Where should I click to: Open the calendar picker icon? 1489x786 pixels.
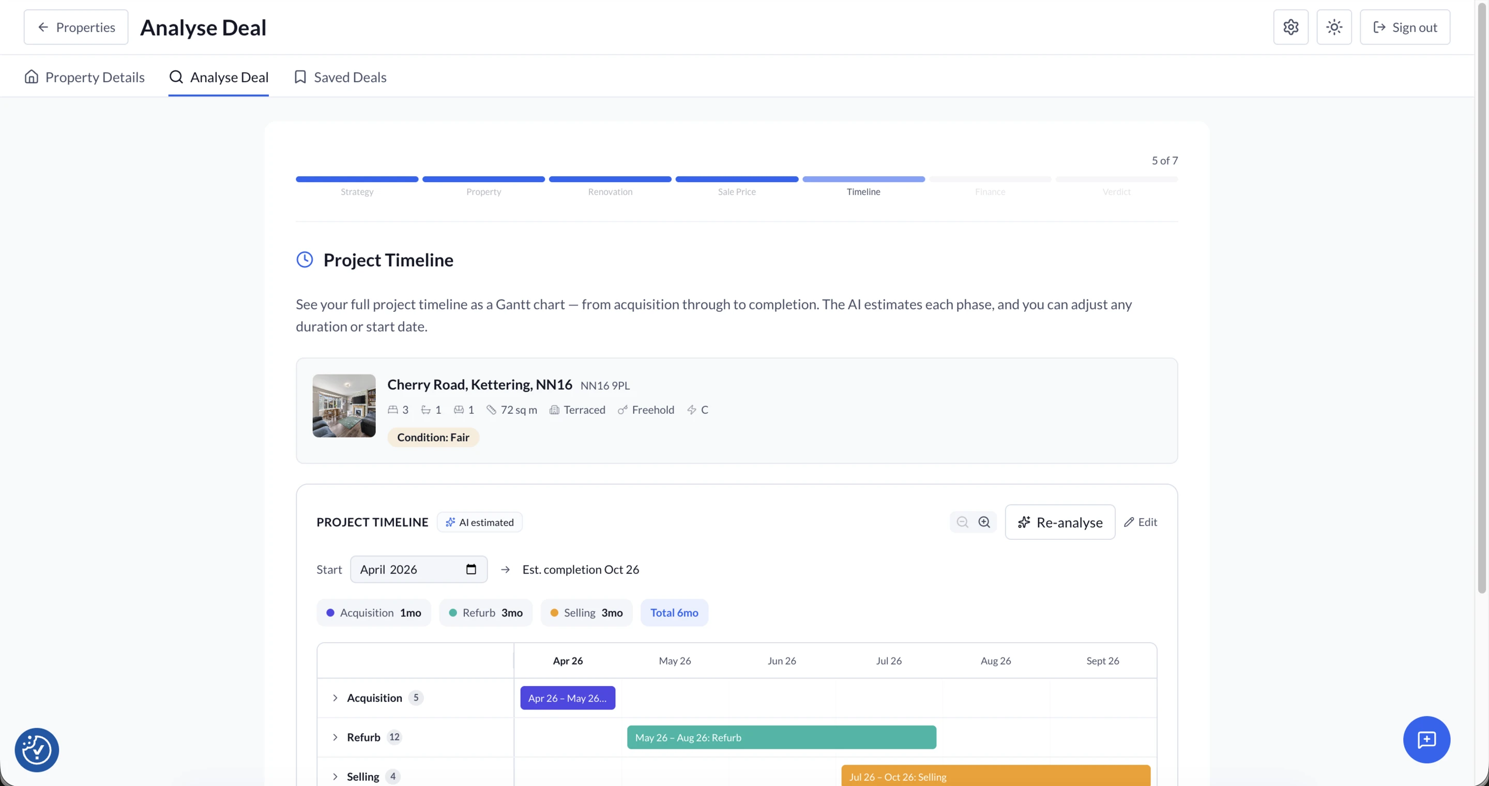470,570
